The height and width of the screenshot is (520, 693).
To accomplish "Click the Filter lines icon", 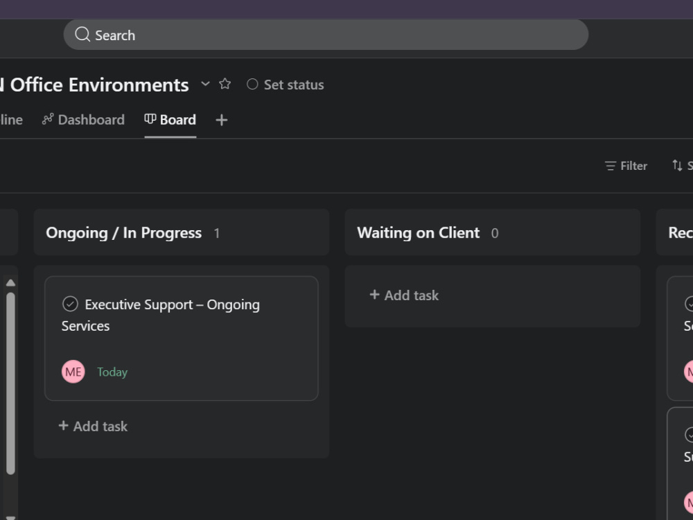I will click(x=611, y=166).
